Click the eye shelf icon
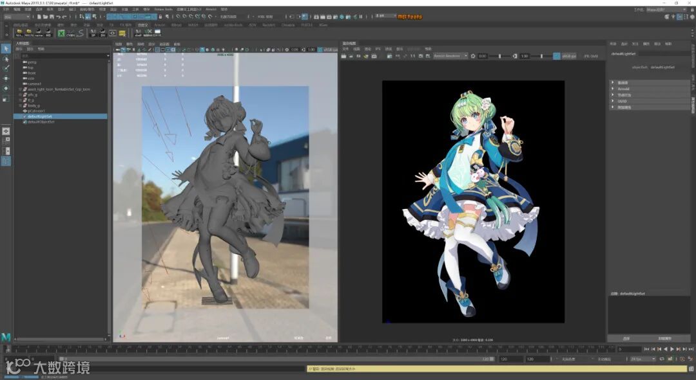 [113, 33]
